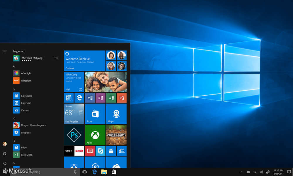Open the Microsoft Edge tile
The width and height of the screenshot is (293, 176).
pyautogui.click(x=79, y=97)
